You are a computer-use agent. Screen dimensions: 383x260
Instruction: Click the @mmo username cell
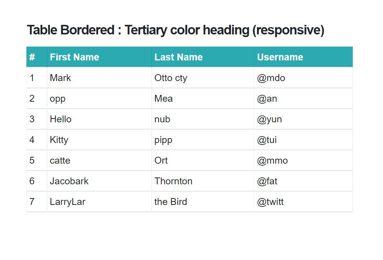point(303,160)
